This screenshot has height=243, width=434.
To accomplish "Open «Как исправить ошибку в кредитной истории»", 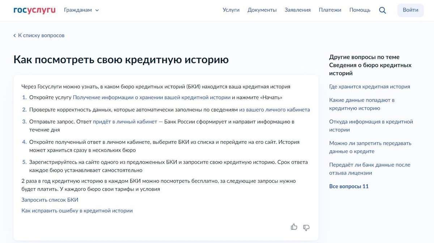I will [x=77, y=210].
